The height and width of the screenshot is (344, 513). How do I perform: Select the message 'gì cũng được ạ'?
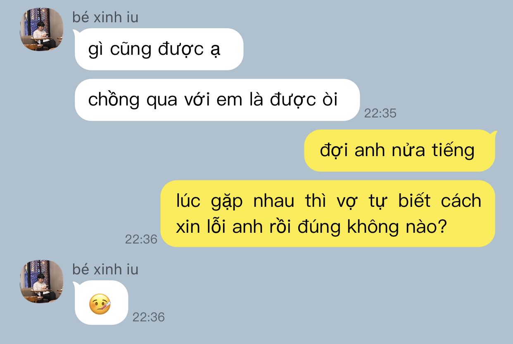159,49
